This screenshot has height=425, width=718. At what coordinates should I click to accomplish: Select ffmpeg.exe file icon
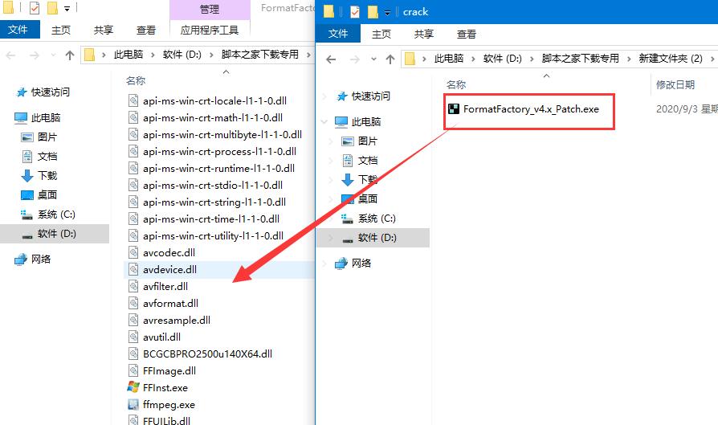(133, 404)
